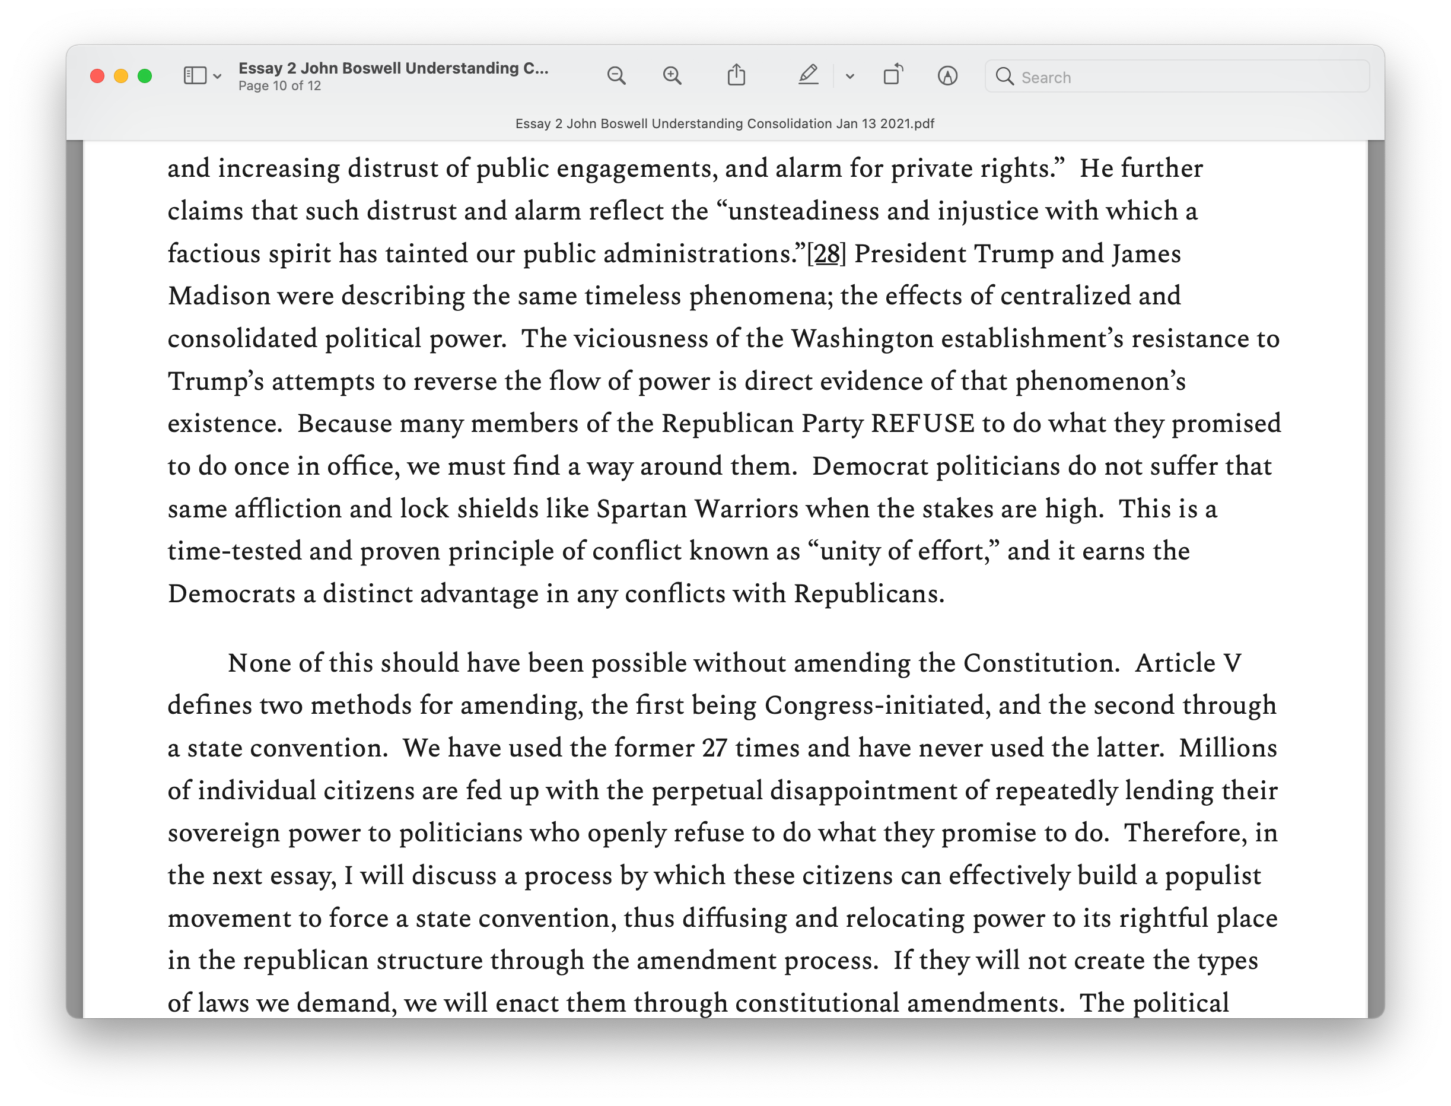Open the sidebar view options chevron

click(218, 77)
